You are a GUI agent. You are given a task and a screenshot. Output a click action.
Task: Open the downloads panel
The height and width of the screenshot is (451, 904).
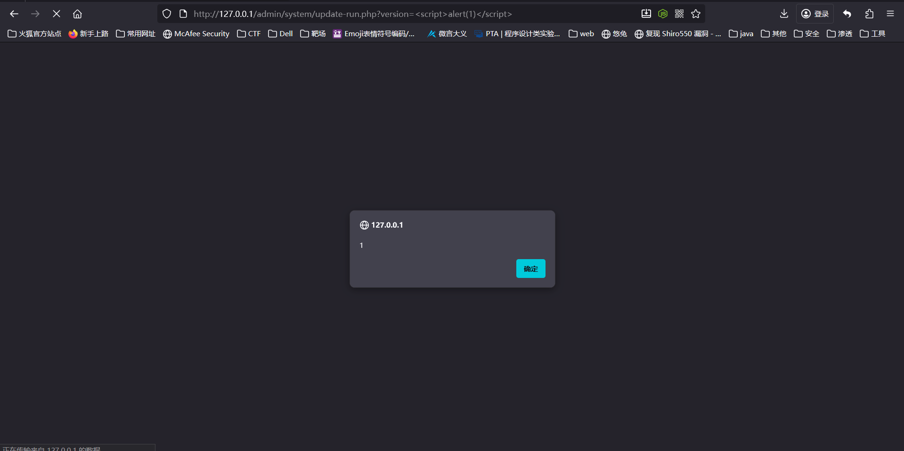click(x=784, y=14)
